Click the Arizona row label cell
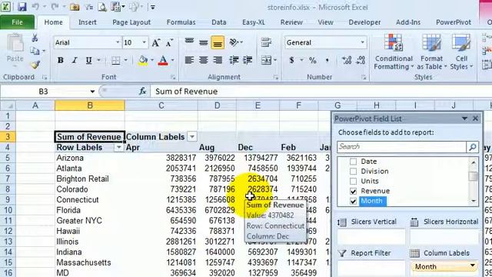The image size is (492, 277). pos(90,158)
